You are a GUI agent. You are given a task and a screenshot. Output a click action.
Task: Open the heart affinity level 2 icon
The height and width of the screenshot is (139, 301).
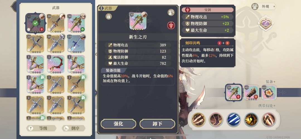[266, 24]
